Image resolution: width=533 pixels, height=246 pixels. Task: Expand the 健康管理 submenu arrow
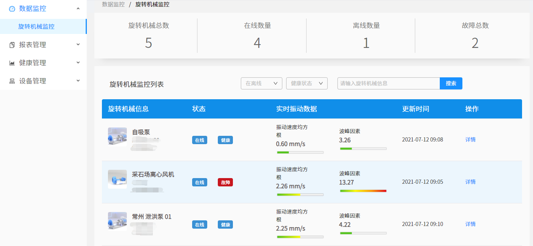78,63
